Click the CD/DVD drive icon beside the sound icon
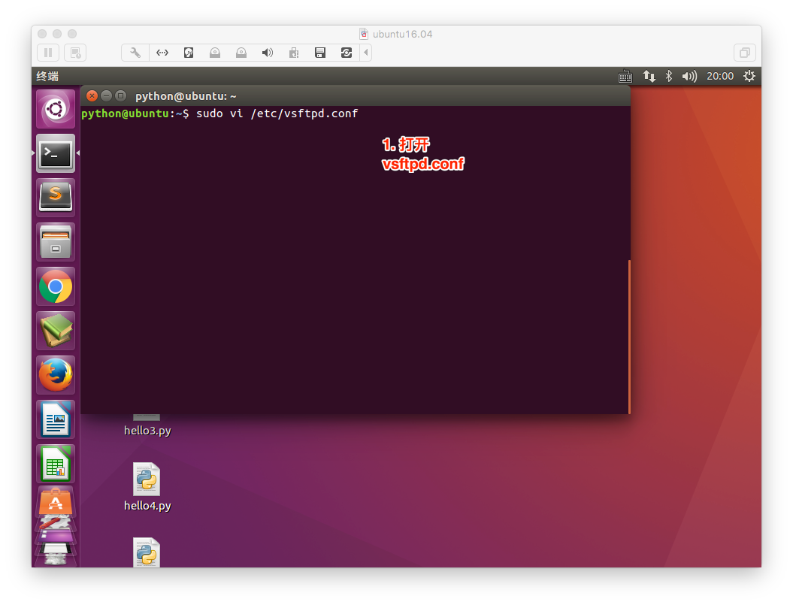Image resolution: width=793 pixels, height=605 pixels. tap(241, 53)
